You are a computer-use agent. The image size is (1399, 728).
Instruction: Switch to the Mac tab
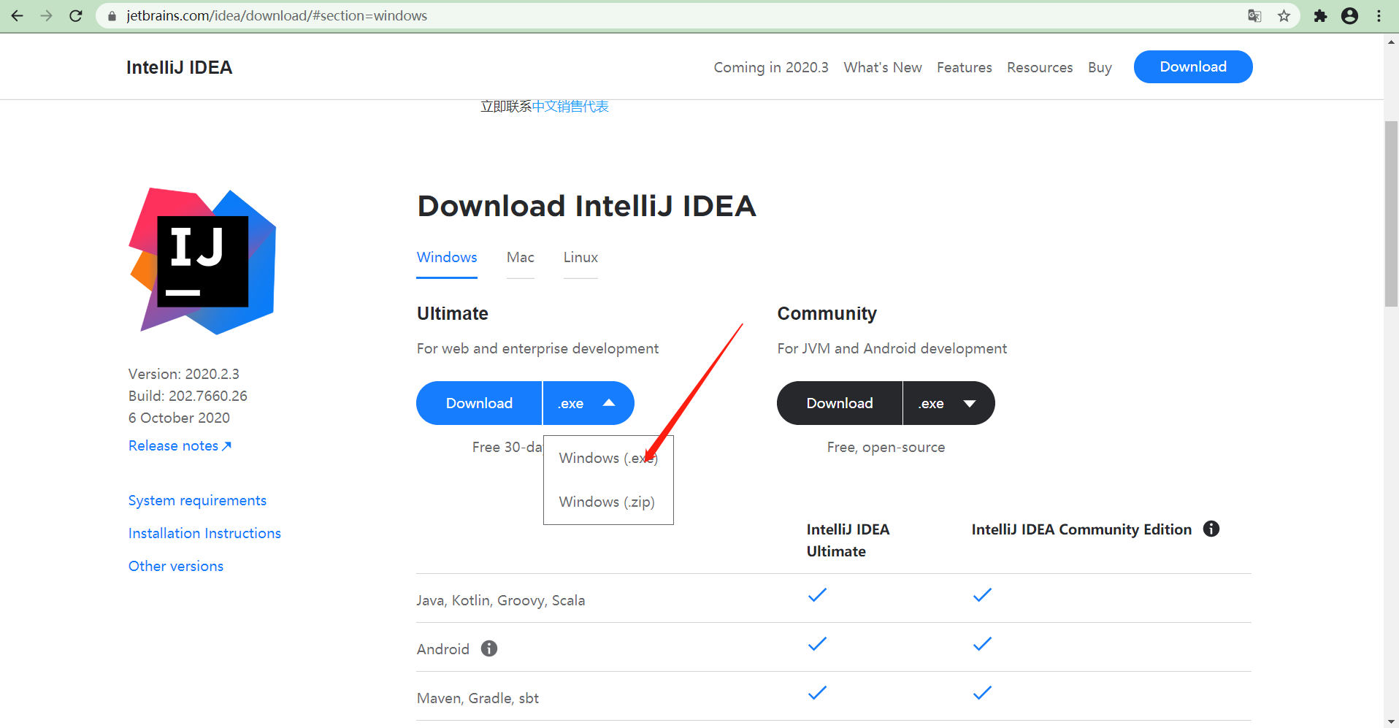(521, 258)
